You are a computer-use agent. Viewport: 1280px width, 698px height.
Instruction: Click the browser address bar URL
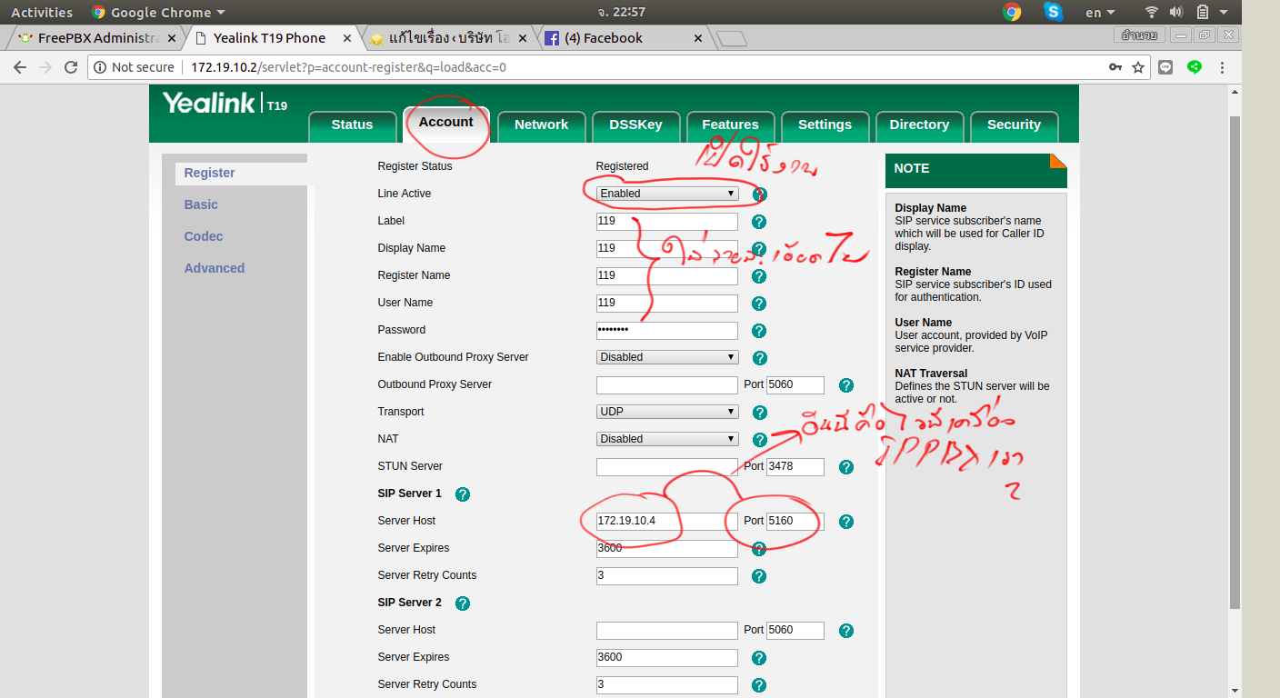click(x=348, y=67)
